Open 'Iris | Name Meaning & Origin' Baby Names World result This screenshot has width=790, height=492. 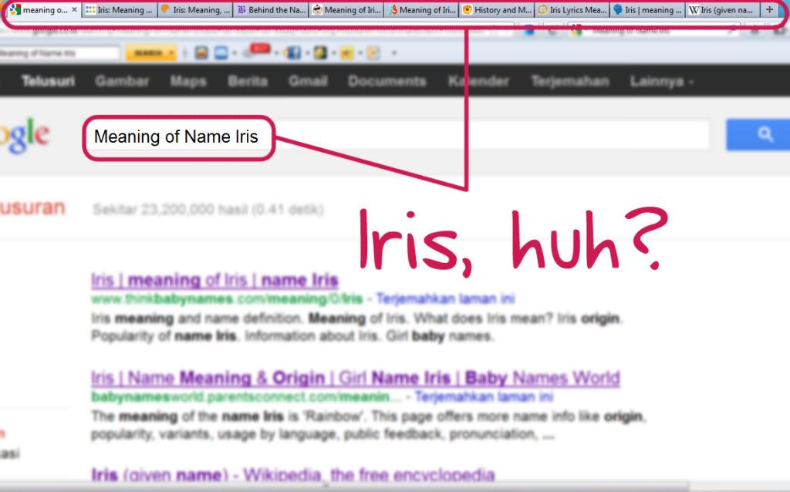pyautogui.click(x=355, y=378)
